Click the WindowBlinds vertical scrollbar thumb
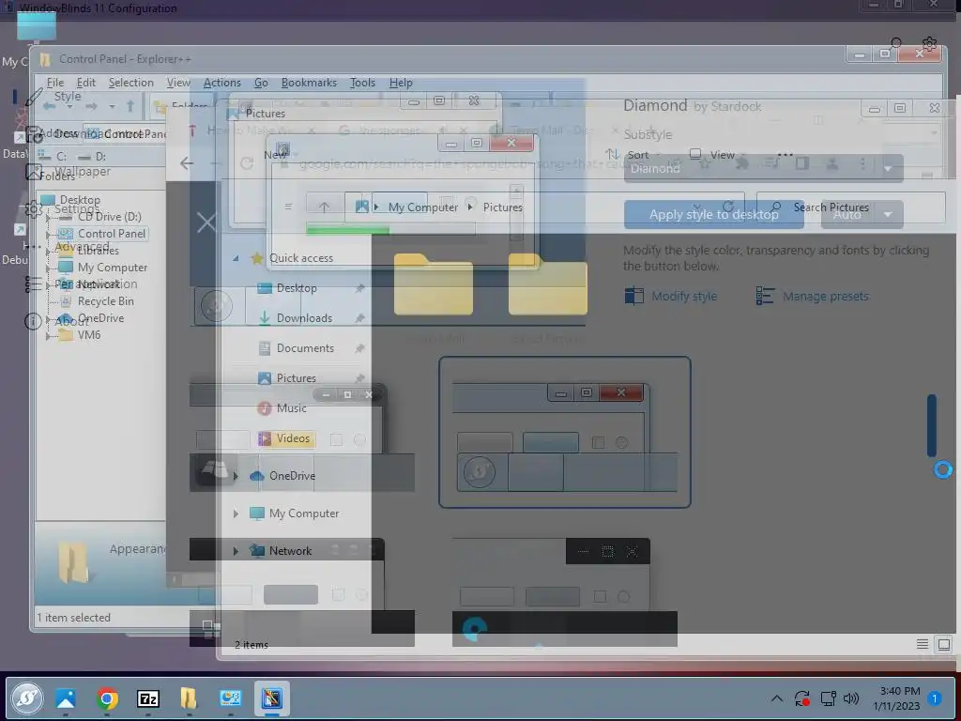Image resolution: width=961 pixels, height=721 pixels. (932, 426)
